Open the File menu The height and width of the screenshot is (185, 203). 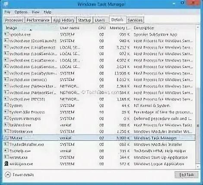7,12
